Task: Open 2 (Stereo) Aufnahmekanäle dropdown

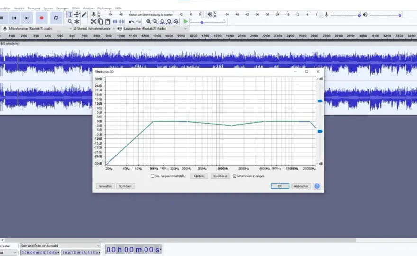Action: [94, 28]
